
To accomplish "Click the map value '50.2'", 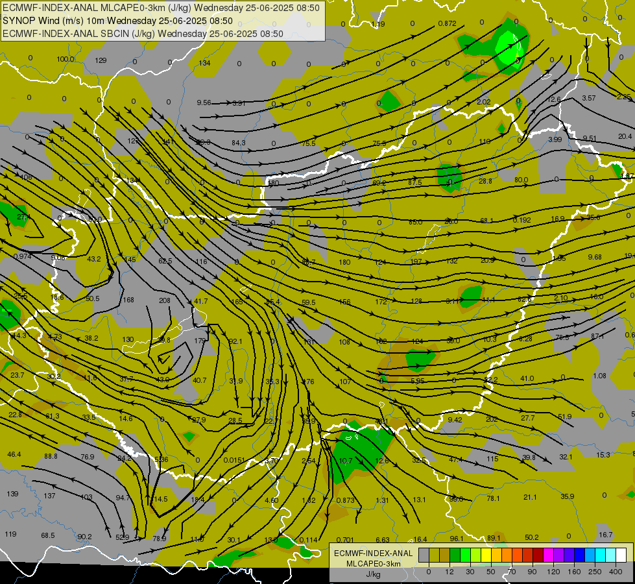I will [x=531, y=537].
